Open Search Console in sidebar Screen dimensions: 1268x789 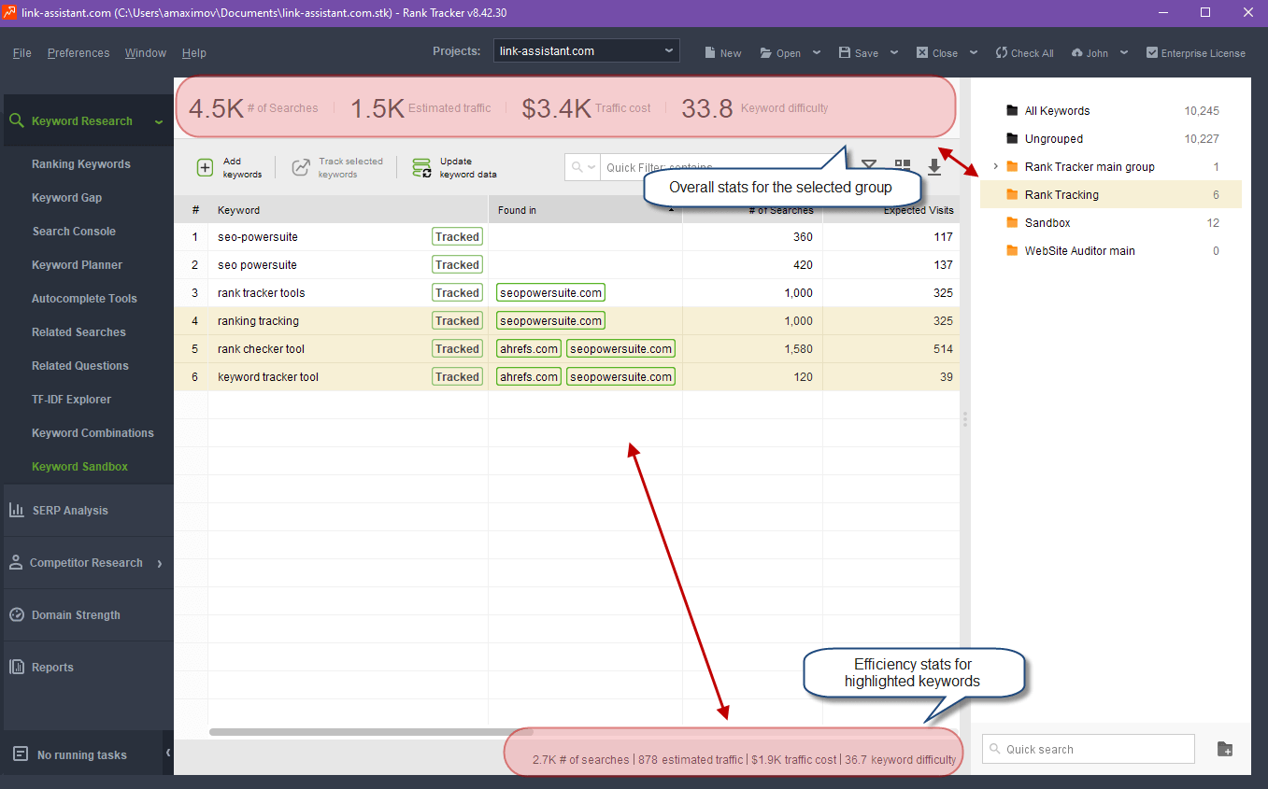pyautogui.click(x=74, y=232)
